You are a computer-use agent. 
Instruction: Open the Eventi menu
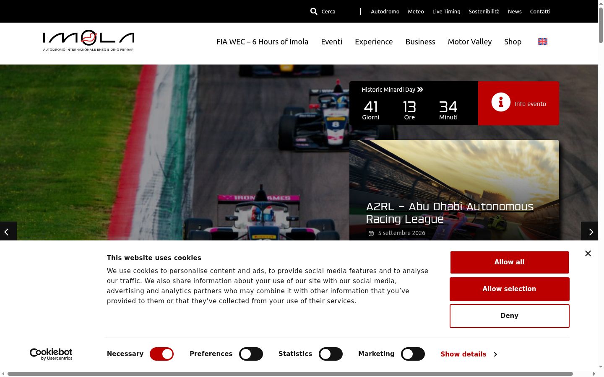[x=332, y=42]
